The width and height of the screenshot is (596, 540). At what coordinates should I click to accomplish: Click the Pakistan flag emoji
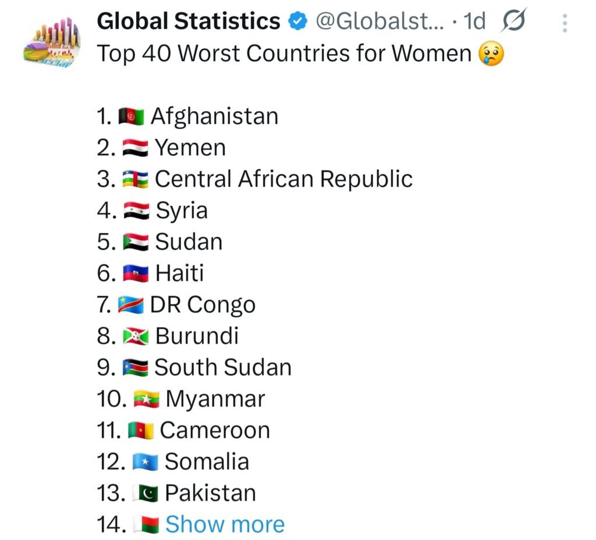146,493
